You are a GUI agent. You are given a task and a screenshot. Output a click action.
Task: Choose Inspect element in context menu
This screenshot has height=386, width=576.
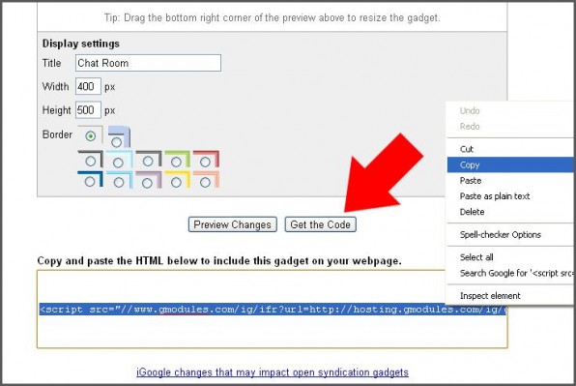point(510,296)
